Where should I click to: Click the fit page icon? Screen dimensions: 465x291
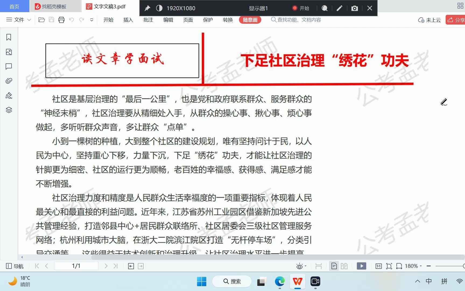389,266
